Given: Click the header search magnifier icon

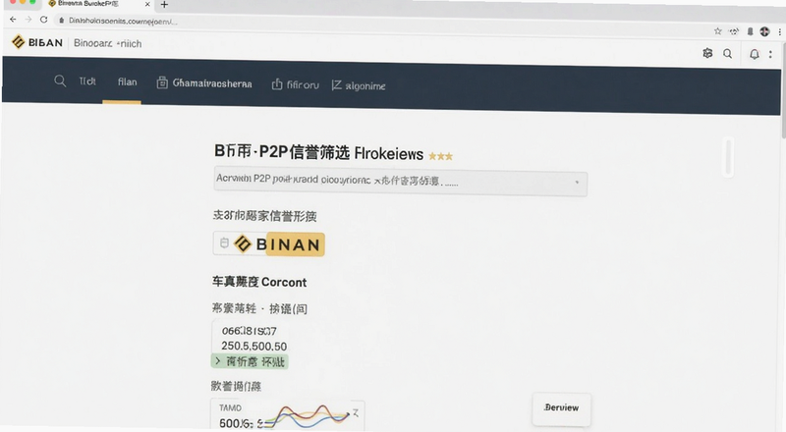Looking at the screenshot, I should coord(727,54).
